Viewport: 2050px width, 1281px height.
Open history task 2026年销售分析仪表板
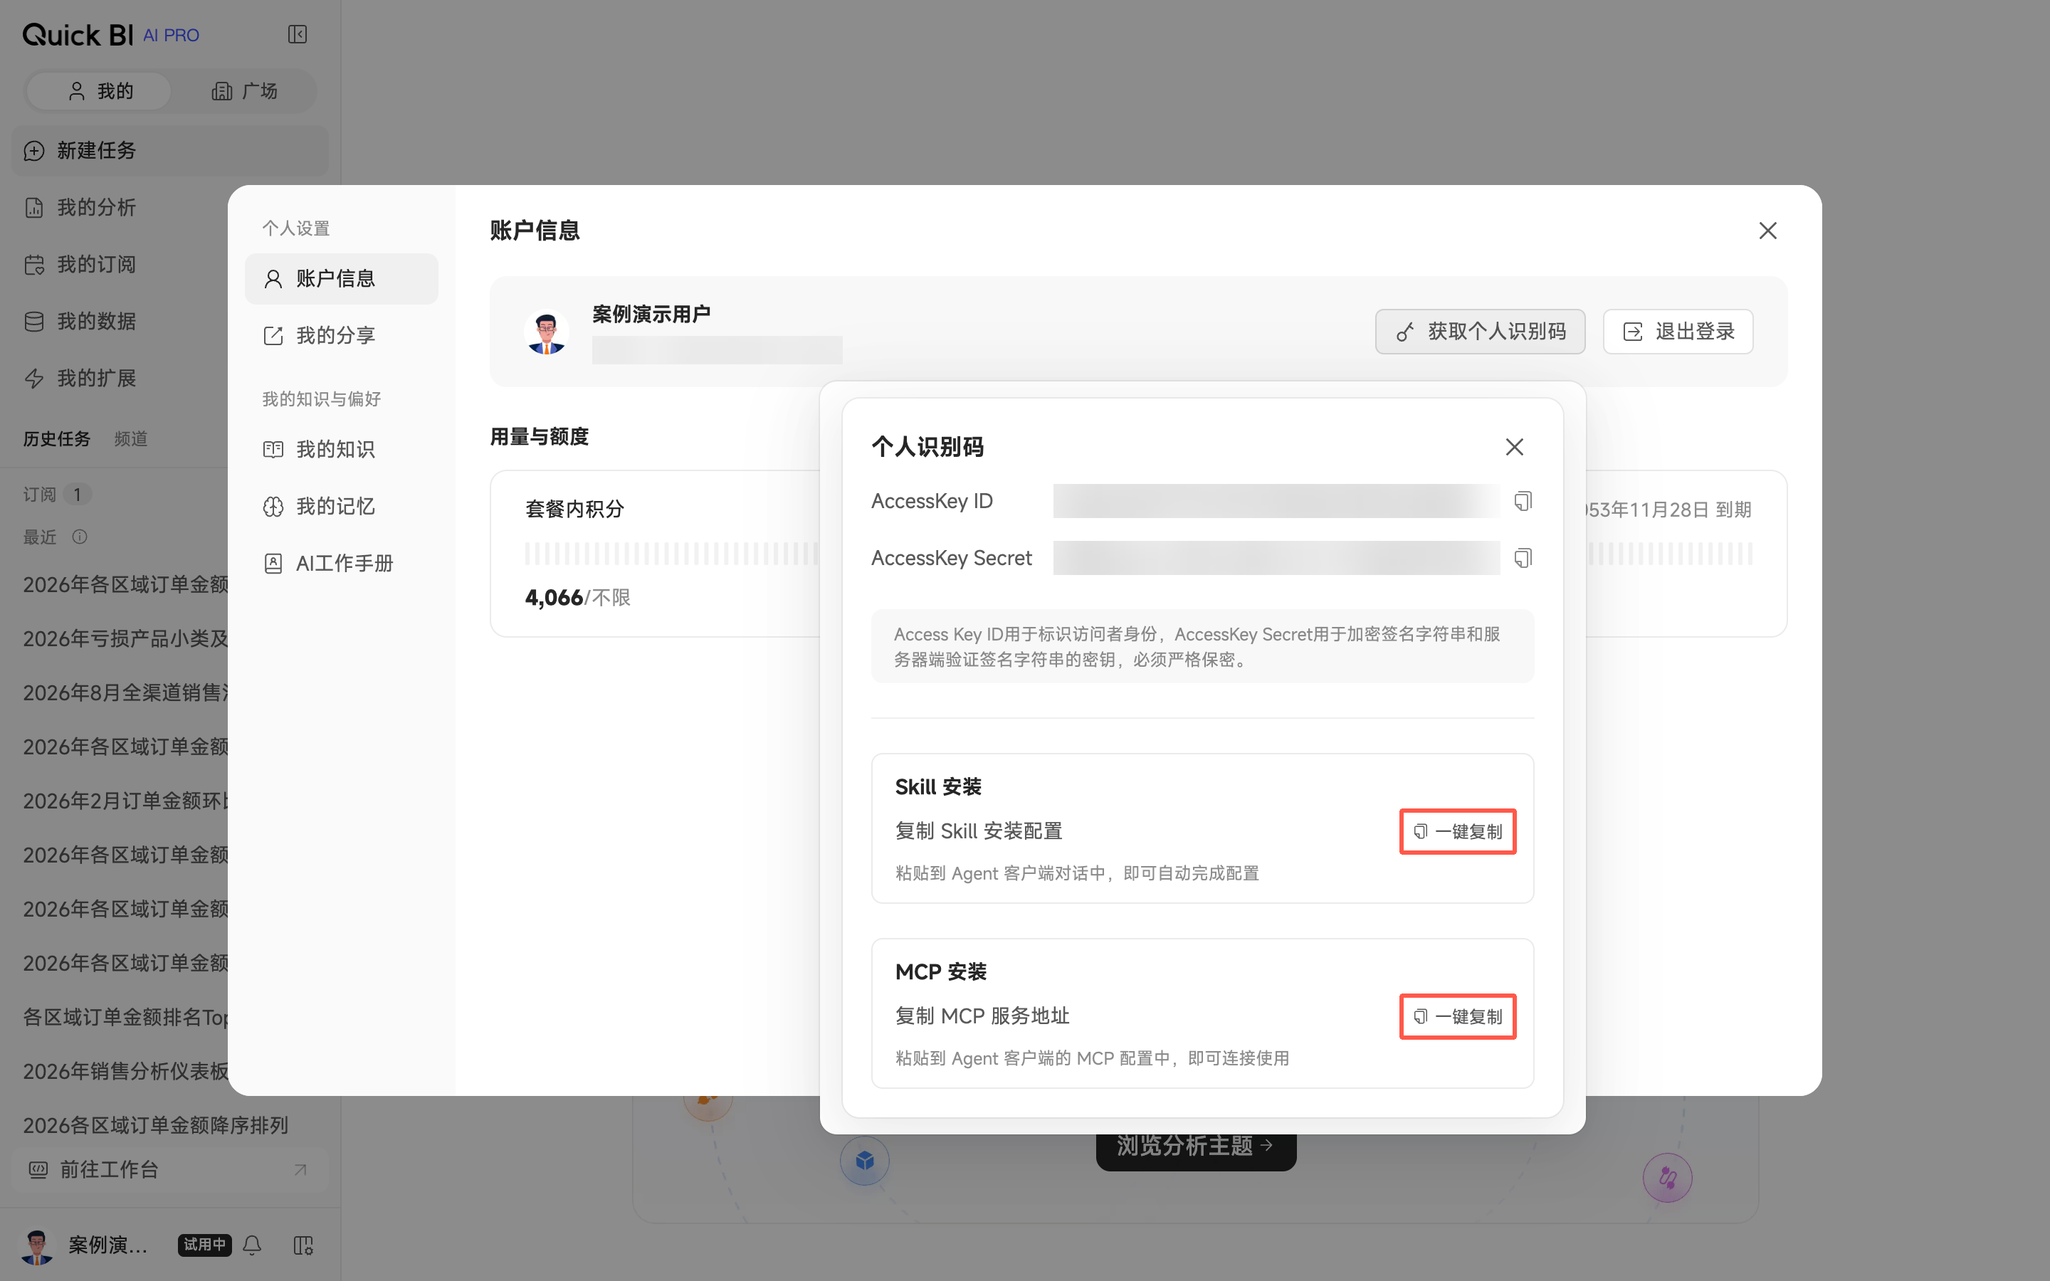point(125,1071)
